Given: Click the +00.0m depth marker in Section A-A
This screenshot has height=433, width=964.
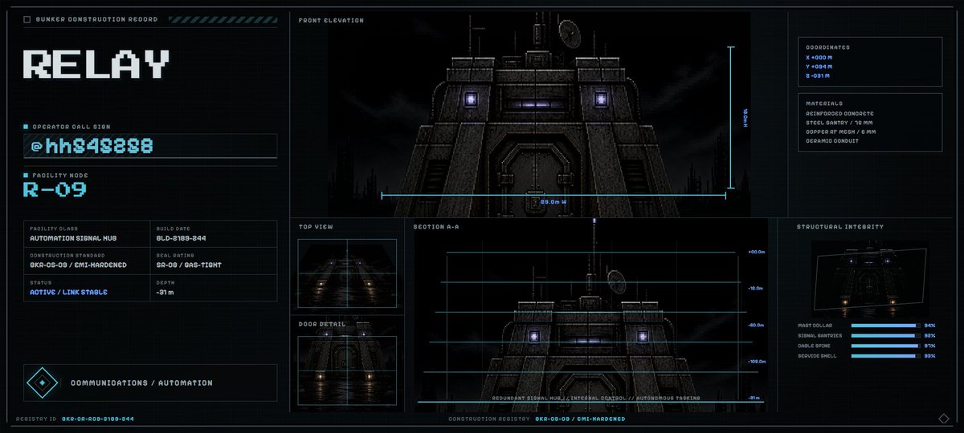Looking at the screenshot, I should pyautogui.click(x=756, y=253).
